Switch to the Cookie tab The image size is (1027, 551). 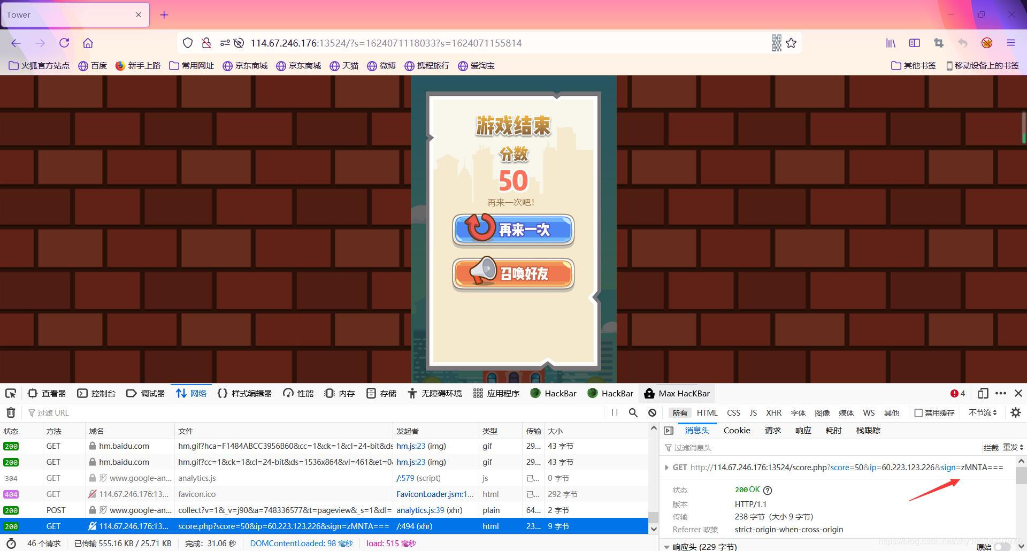tap(737, 430)
